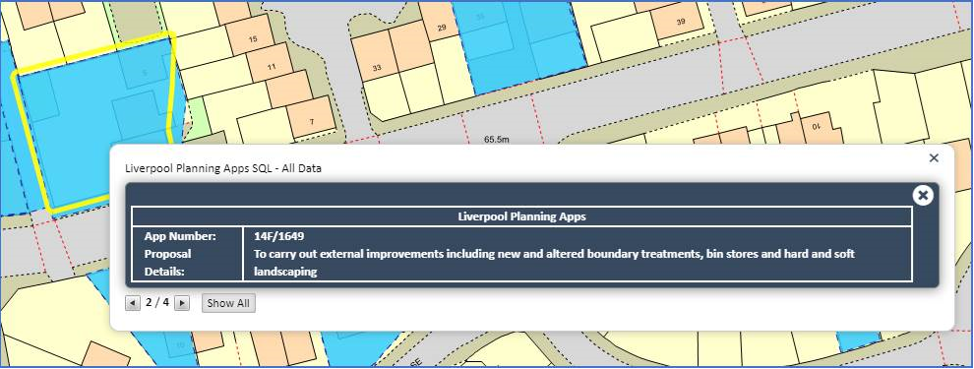The height and width of the screenshot is (369, 974).
Task: Click building number 15 on map
Action: pyautogui.click(x=253, y=39)
